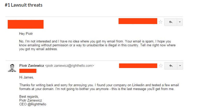
Task: Click redacted recipient block under Piotr's name
Action: 28,71
